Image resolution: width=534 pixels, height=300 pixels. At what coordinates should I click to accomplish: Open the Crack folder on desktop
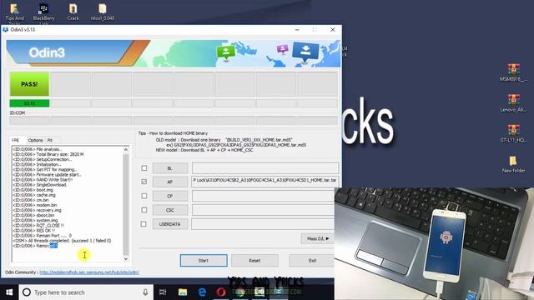tap(73, 12)
